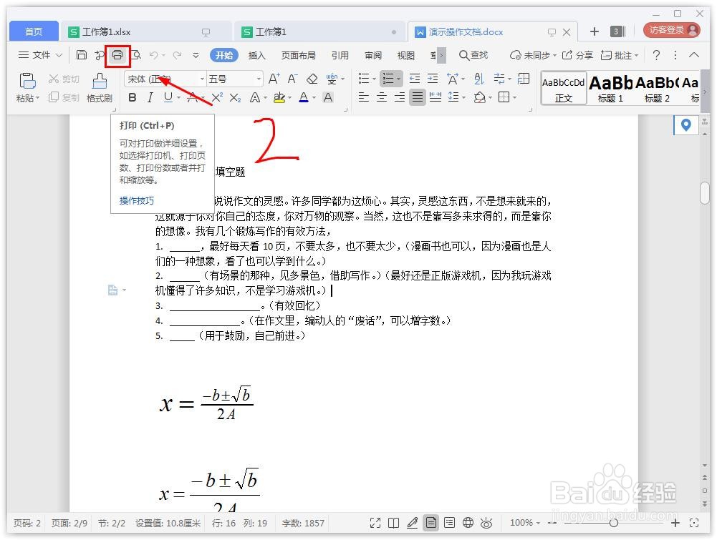This screenshot has height=540, width=717.
Task: Switch to full screen view in status bar
Action: point(375,523)
